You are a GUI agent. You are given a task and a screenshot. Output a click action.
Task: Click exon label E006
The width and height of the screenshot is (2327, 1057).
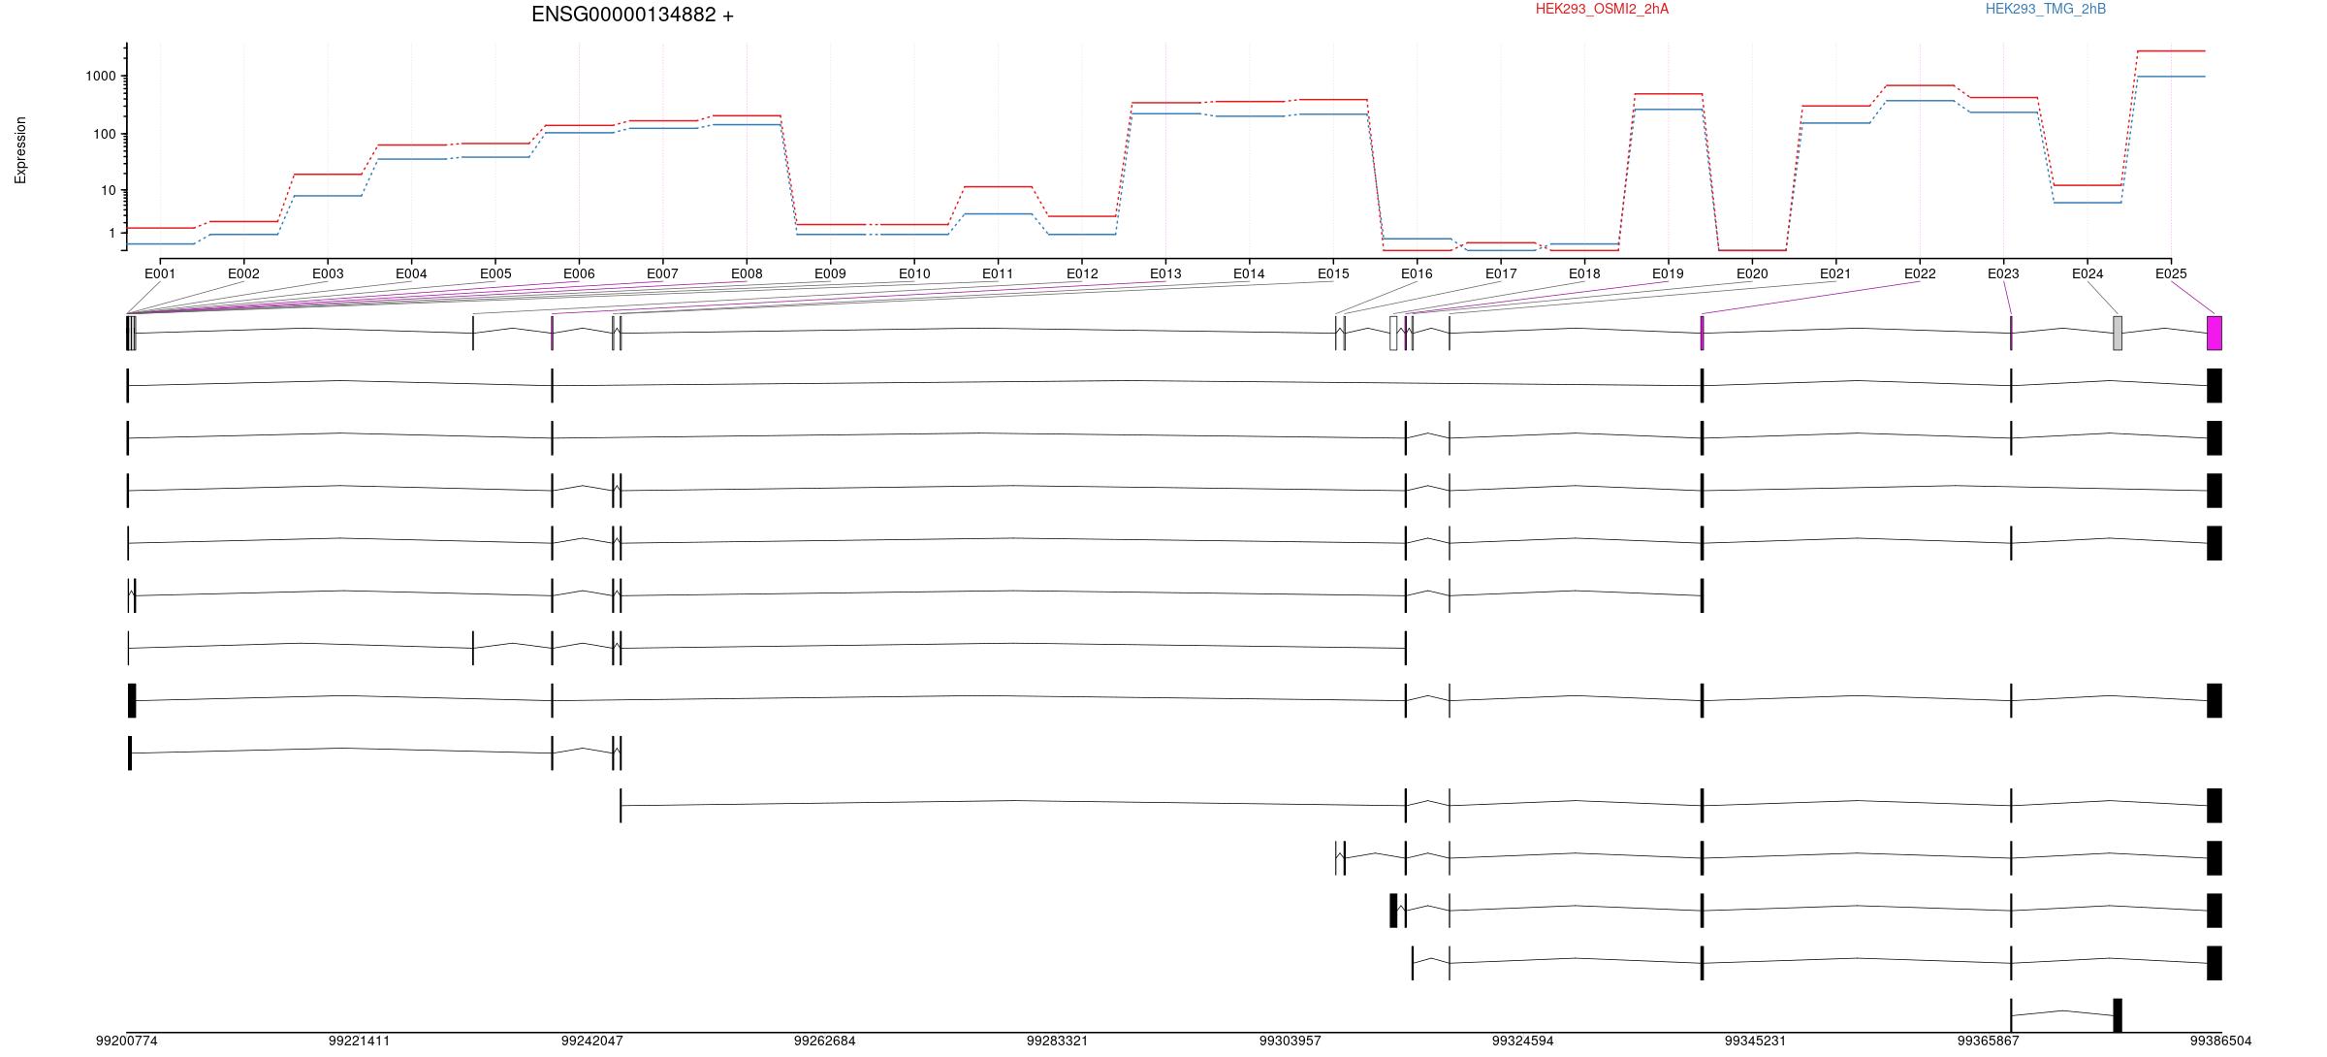pos(579,273)
